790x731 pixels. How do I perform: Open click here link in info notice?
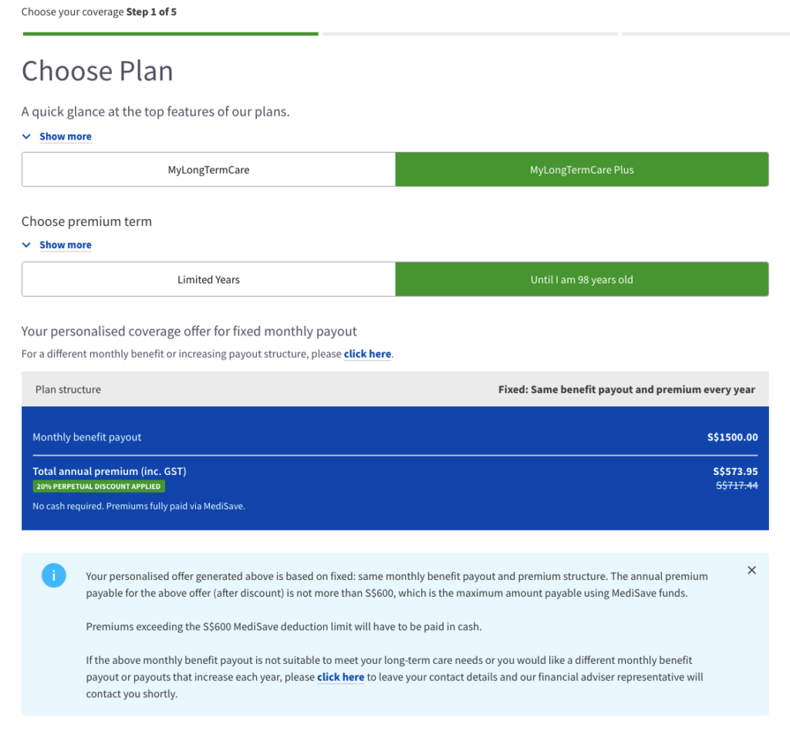pyautogui.click(x=340, y=677)
